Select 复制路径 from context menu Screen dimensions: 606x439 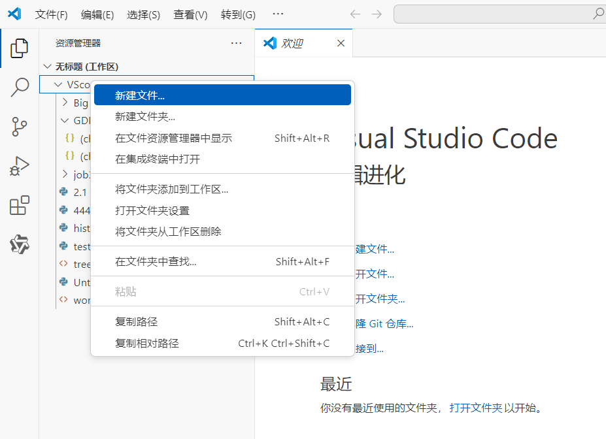223,321
